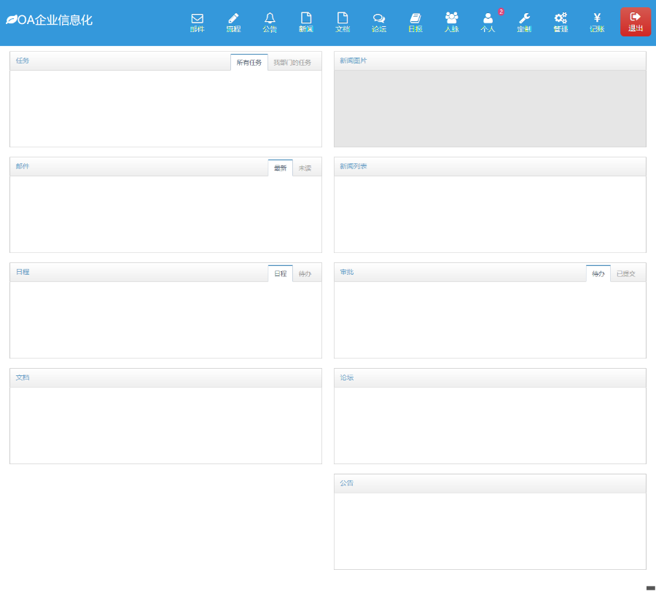The image size is (656, 591).
Task: Open the 论坛 forum chat icon
Action: [379, 23]
